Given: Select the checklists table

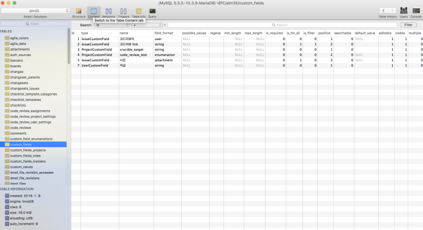Looking at the screenshot, I should pyautogui.click(x=18, y=105).
